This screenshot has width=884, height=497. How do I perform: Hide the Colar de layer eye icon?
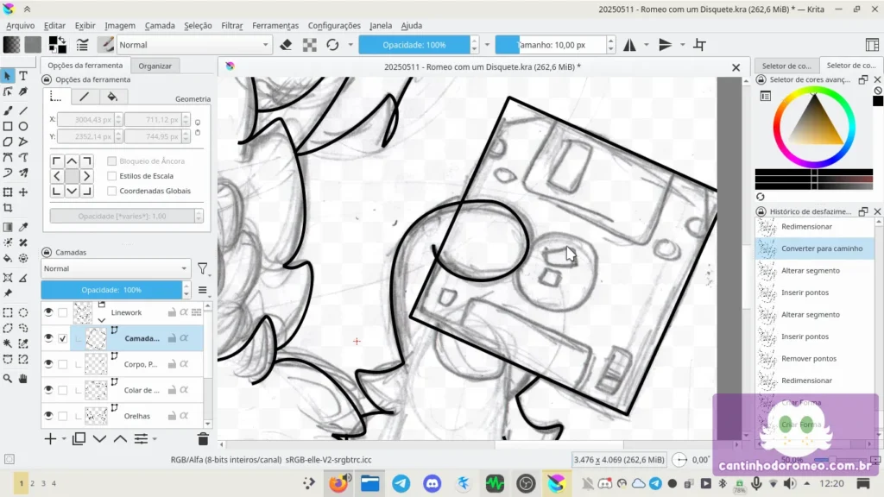point(48,390)
